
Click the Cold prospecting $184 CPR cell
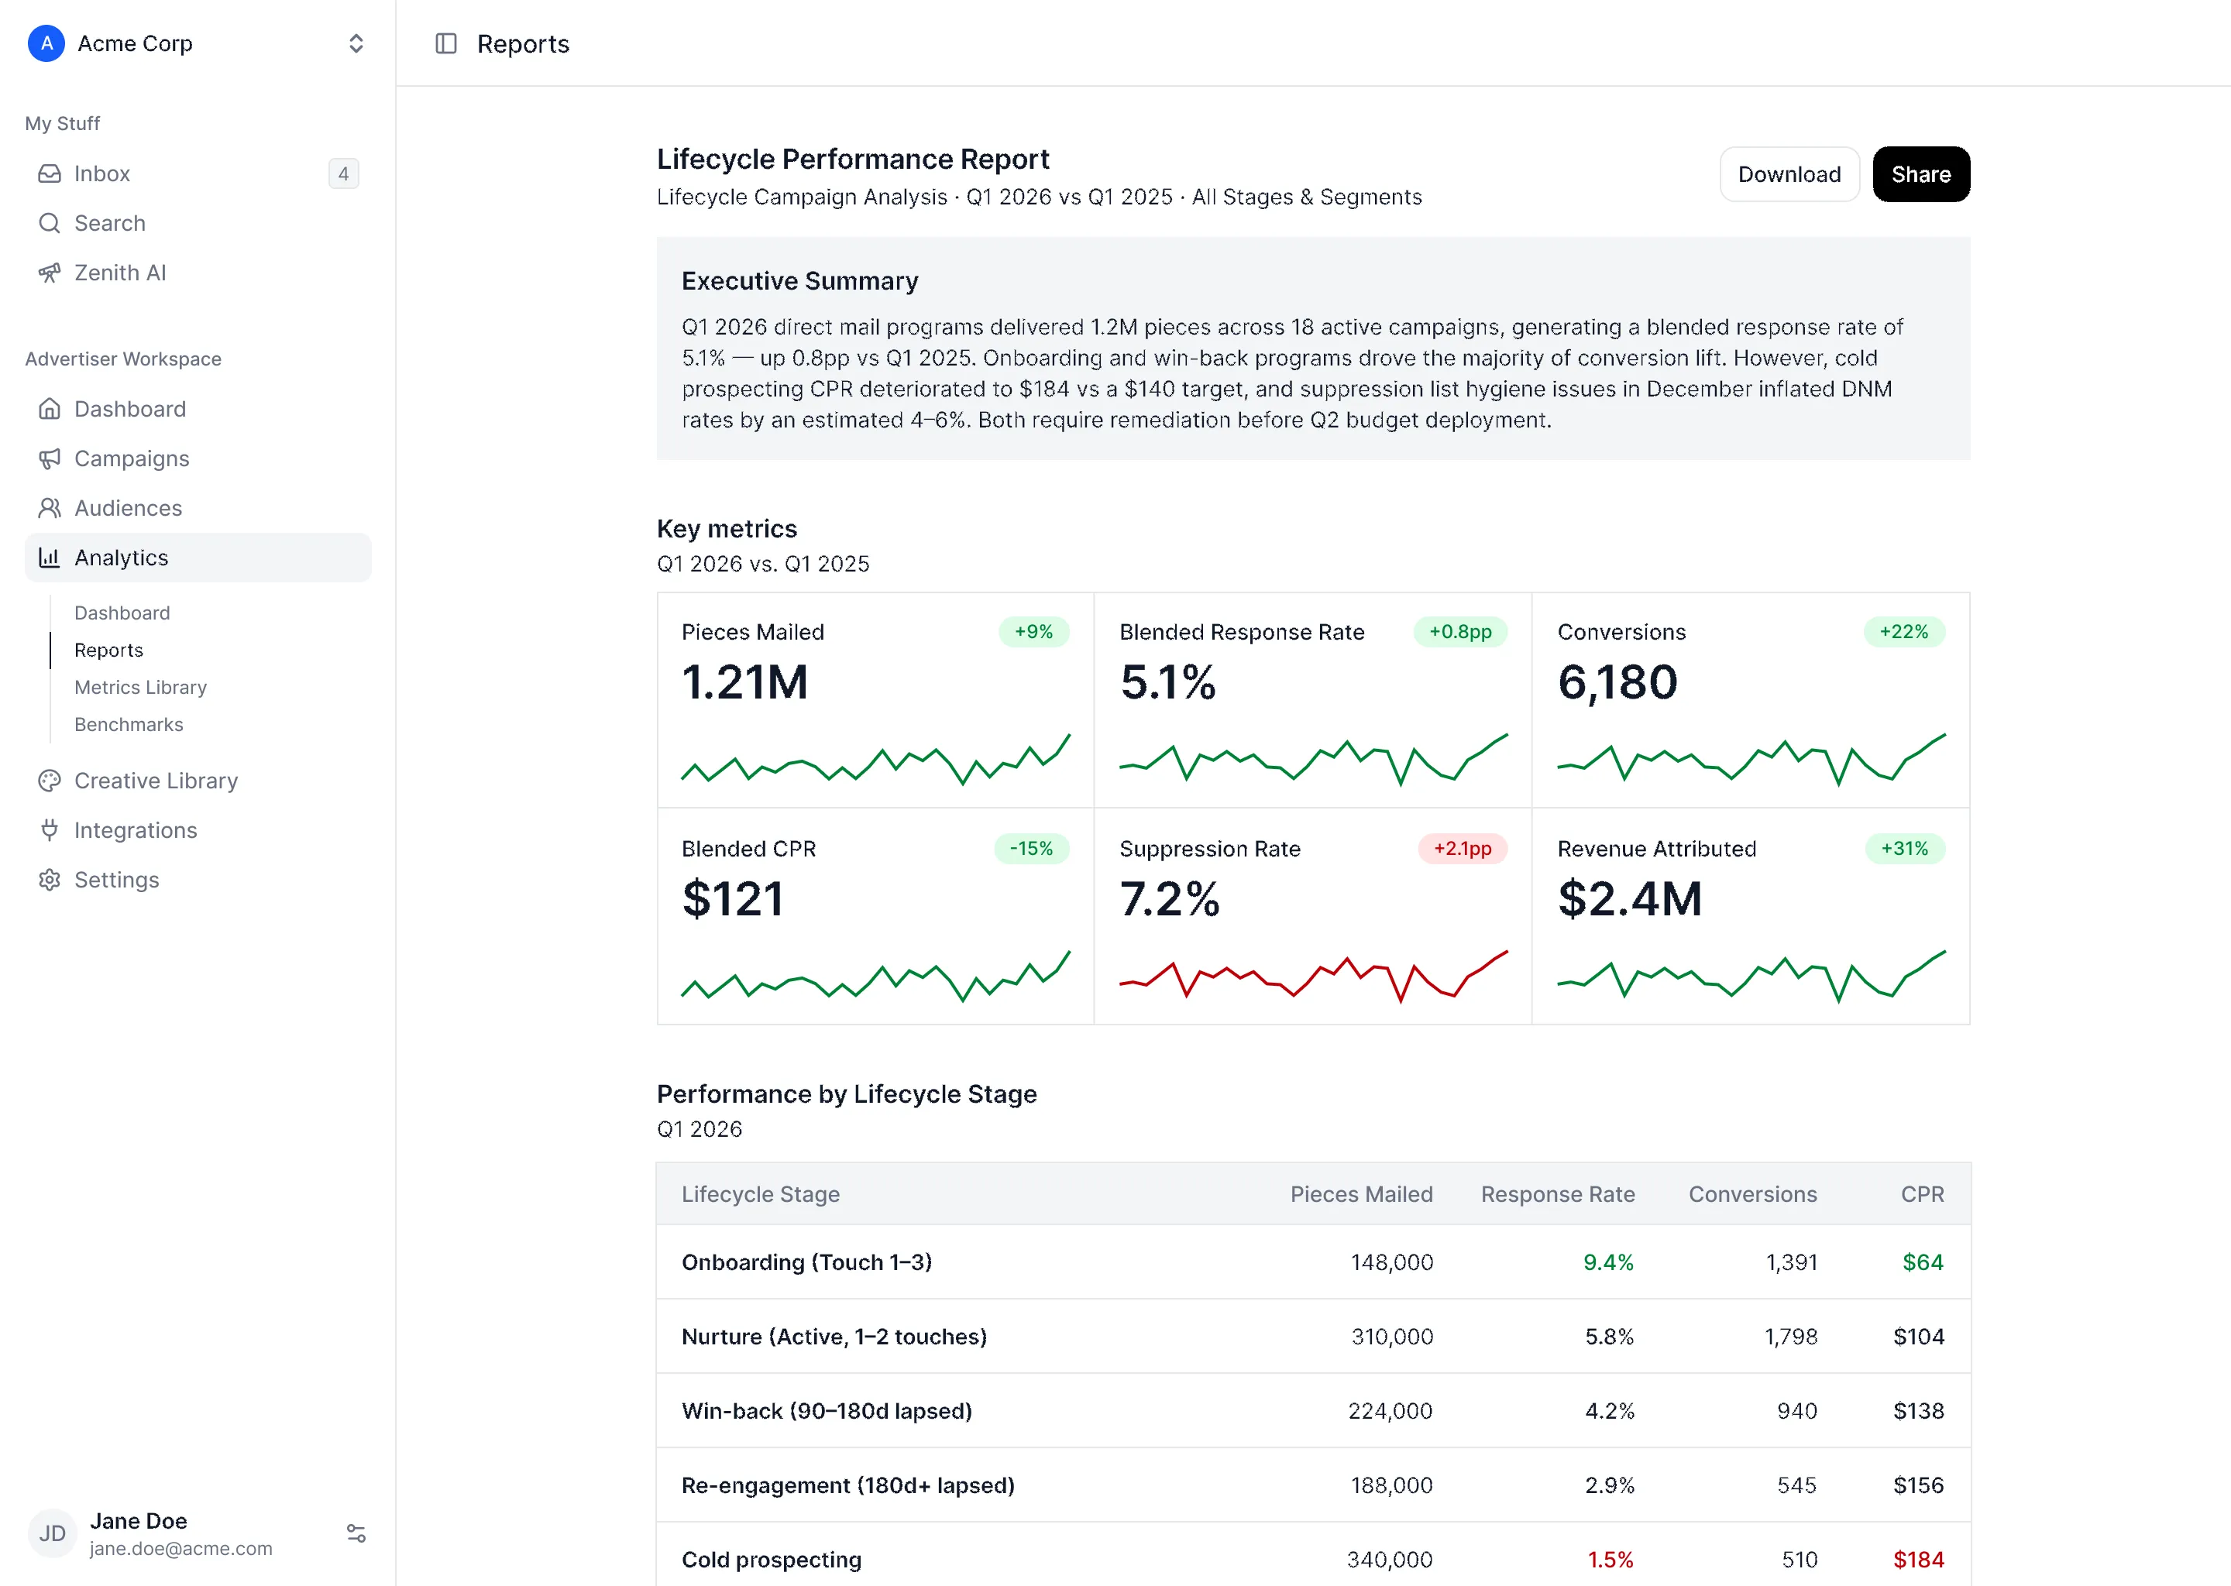[1918, 1560]
